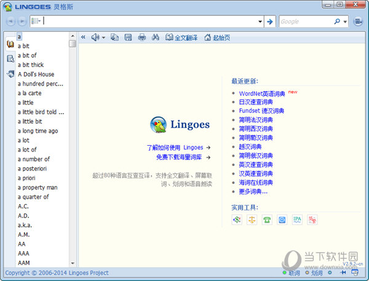Select the guide search sidebar tab icon
The image size is (369, 281).
[x=10, y=58]
